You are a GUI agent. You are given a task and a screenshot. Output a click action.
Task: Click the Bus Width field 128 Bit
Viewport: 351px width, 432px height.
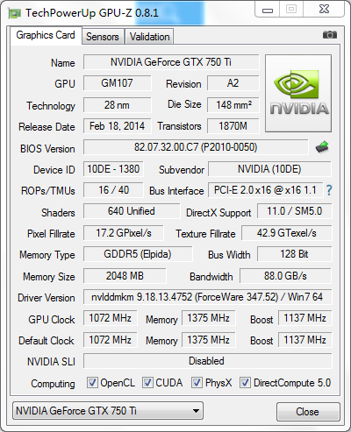[x=295, y=254]
